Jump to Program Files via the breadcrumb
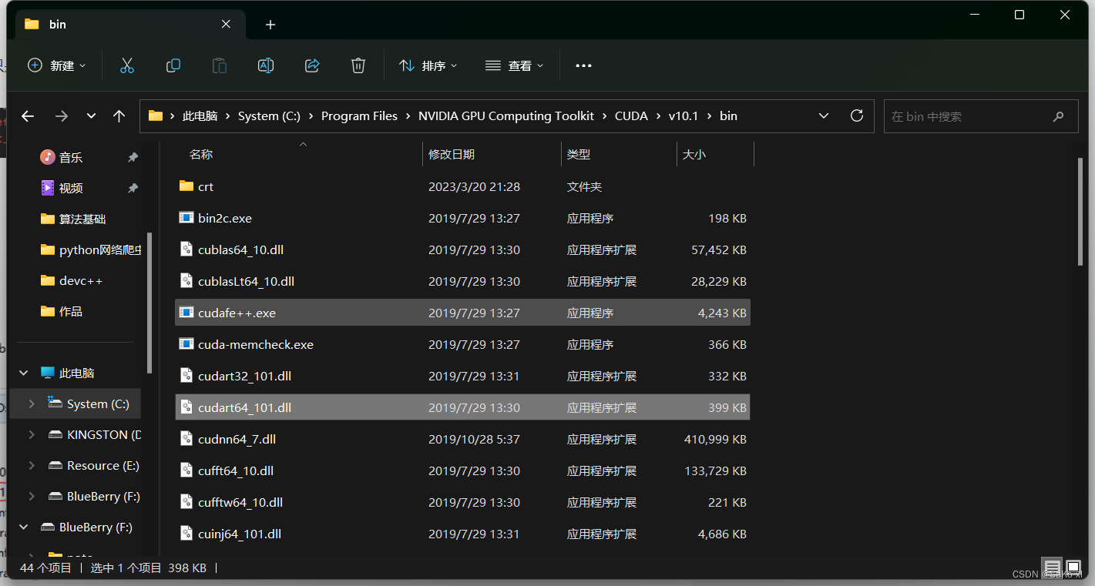This screenshot has width=1095, height=586. [x=359, y=116]
